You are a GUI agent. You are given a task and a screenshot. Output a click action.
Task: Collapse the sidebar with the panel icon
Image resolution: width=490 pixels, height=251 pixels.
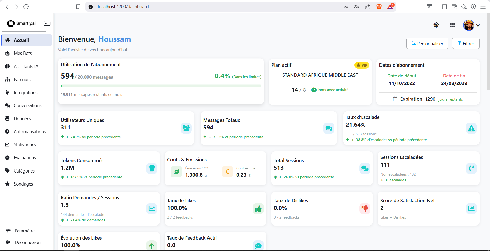[47, 23]
